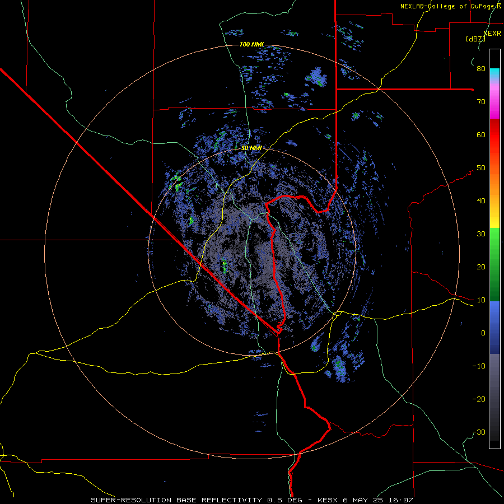
Task: Click the 70 value on the dBZ scale
Action: 481,101
